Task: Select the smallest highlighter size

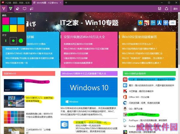Action: pyautogui.click(x=6, y=41)
